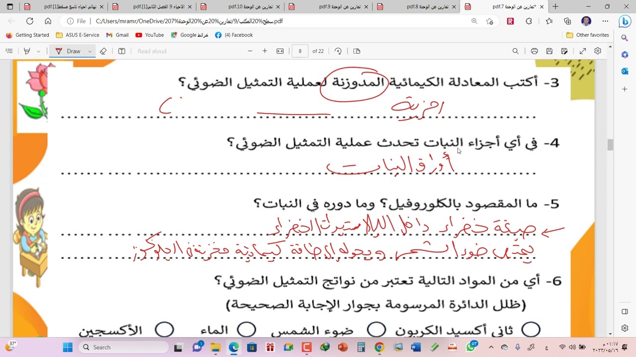Zoom out using the minus button
The width and height of the screenshot is (636, 357).
click(x=250, y=51)
